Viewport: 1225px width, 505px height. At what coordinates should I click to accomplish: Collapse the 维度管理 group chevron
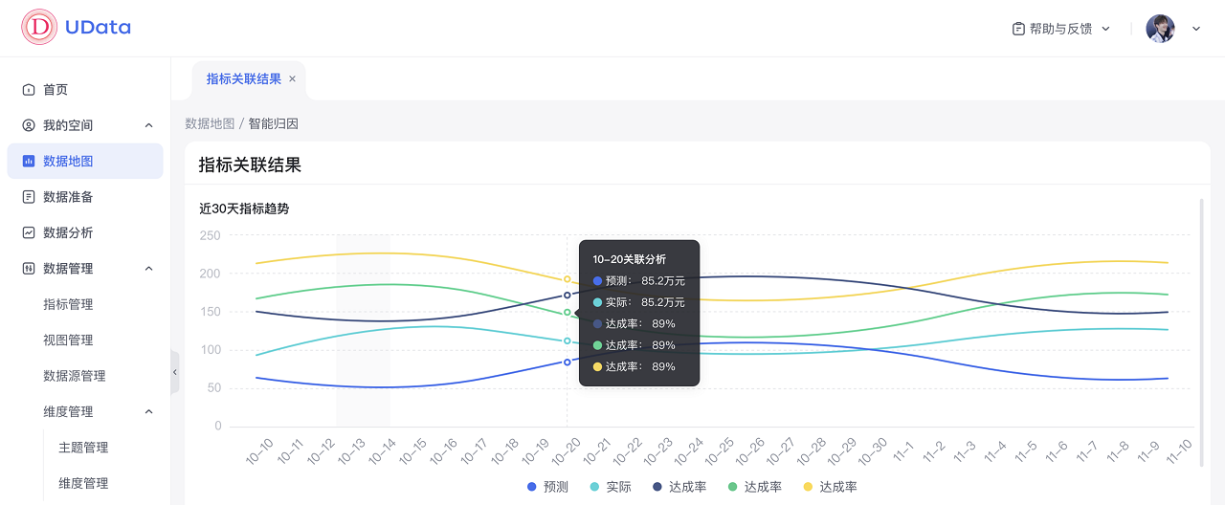click(x=148, y=412)
